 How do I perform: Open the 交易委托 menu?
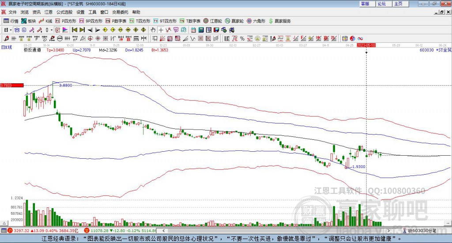click(x=120, y=12)
